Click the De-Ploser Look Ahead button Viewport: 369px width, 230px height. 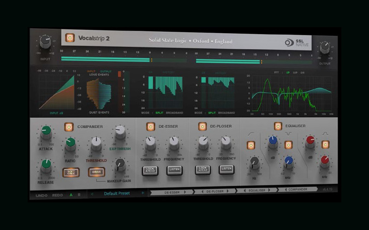click(203, 169)
